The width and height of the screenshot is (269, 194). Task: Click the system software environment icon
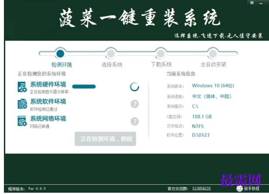(x=22, y=104)
